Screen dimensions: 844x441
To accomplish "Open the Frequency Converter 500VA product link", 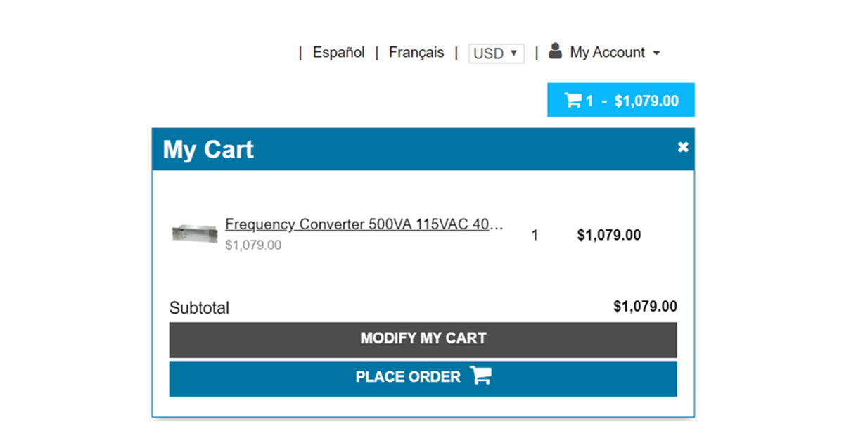I will click(364, 224).
